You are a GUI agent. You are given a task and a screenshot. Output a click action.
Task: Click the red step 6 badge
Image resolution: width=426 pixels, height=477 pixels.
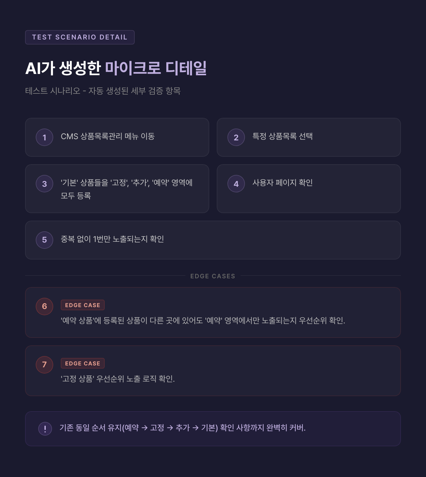point(44,307)
